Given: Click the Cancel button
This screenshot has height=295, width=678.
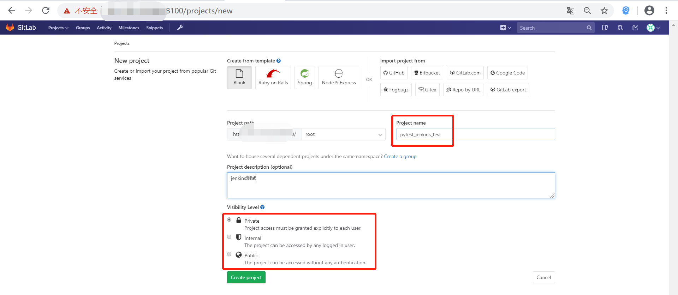Looking at the screenshot, I should [544, 277].
